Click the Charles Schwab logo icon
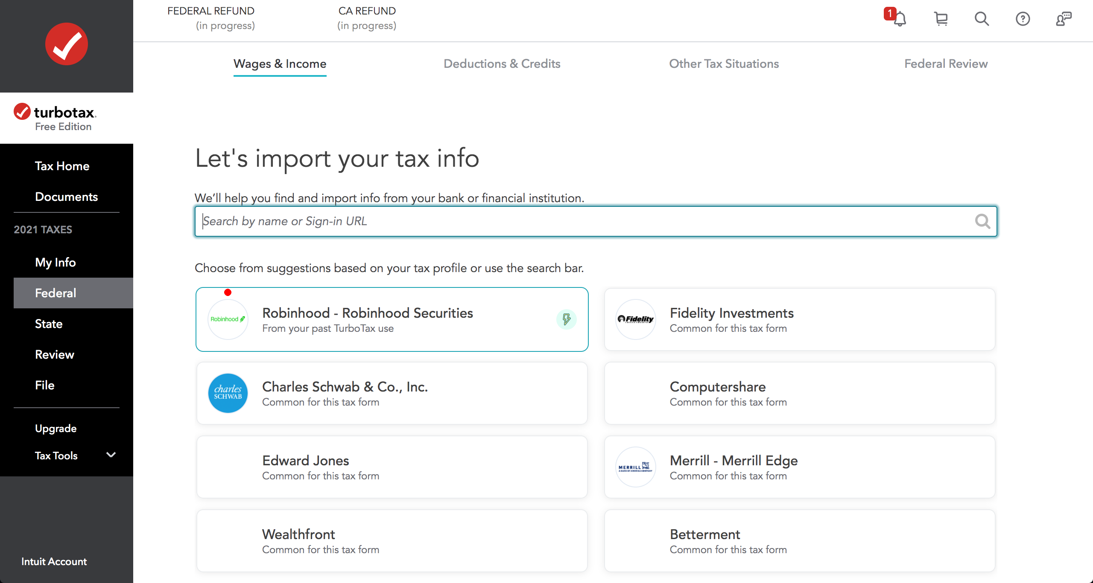The height and width of the screenshot is (583, 1093). pos(228,393)
